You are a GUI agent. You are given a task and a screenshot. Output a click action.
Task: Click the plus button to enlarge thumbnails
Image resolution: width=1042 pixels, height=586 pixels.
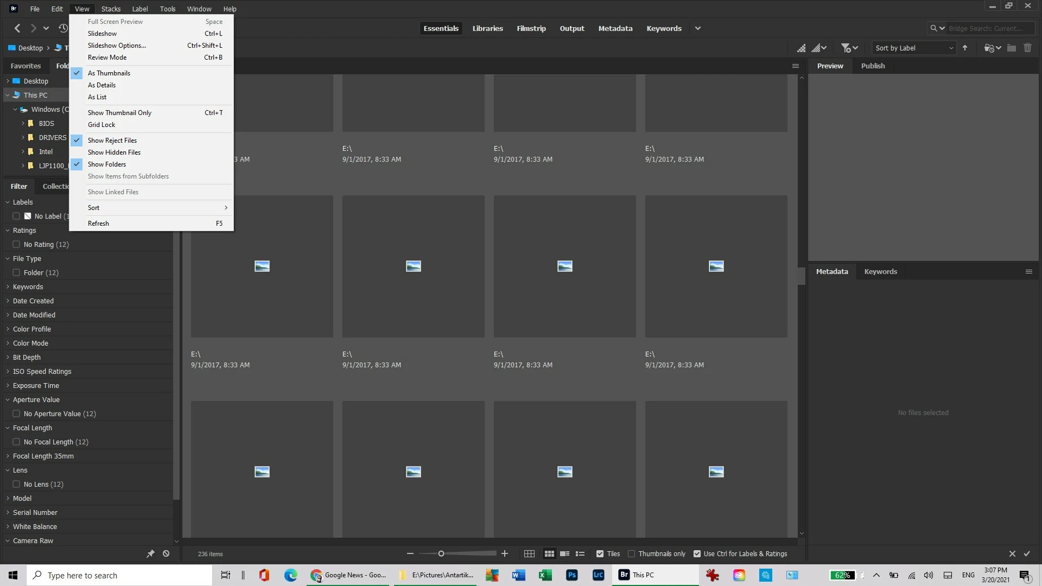(505, 554)
